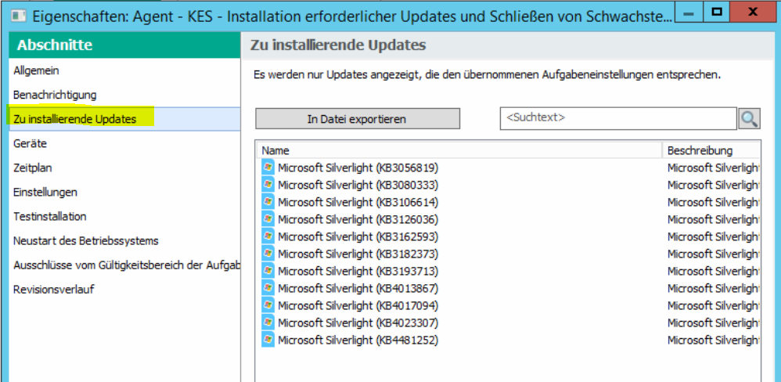Select Microsoft Silverlight (KB4023307) row
This screenshot has width=781, height=382.
click(509, 323)
